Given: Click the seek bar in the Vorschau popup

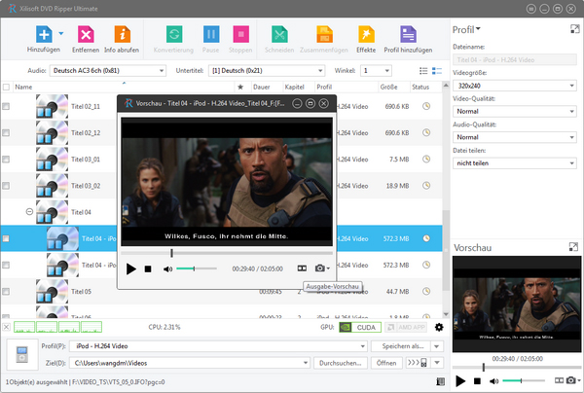Looking at the screenshot, I should [227, 253].
